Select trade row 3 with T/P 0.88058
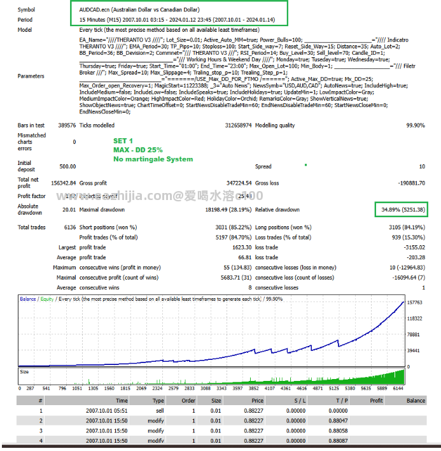This screenshot has width=441, height=451. (221, 431)
